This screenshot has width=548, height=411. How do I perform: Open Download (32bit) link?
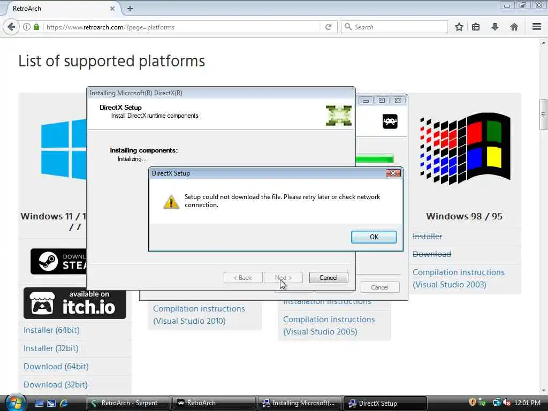coord(56,384)
